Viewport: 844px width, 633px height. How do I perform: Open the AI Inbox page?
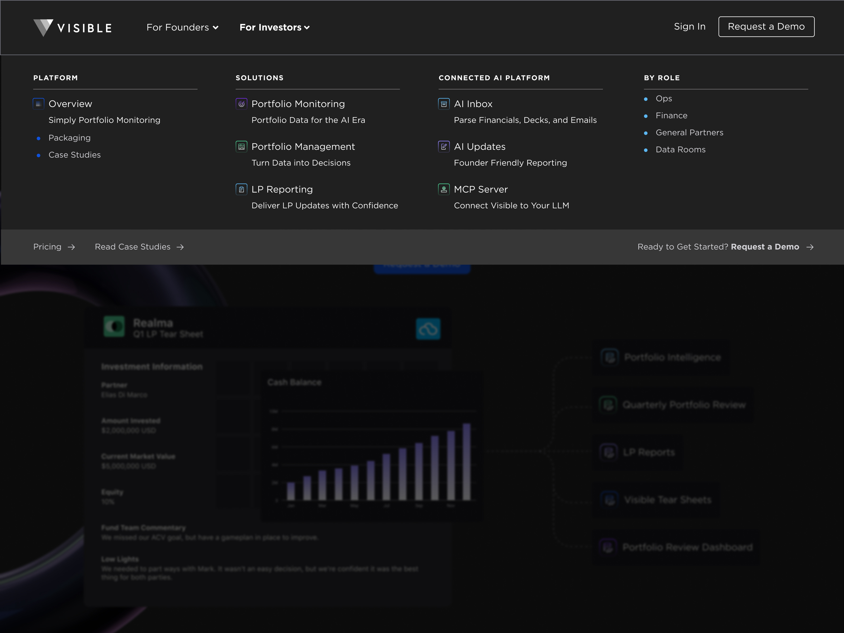pyautogui.click(x=473, y=104)
